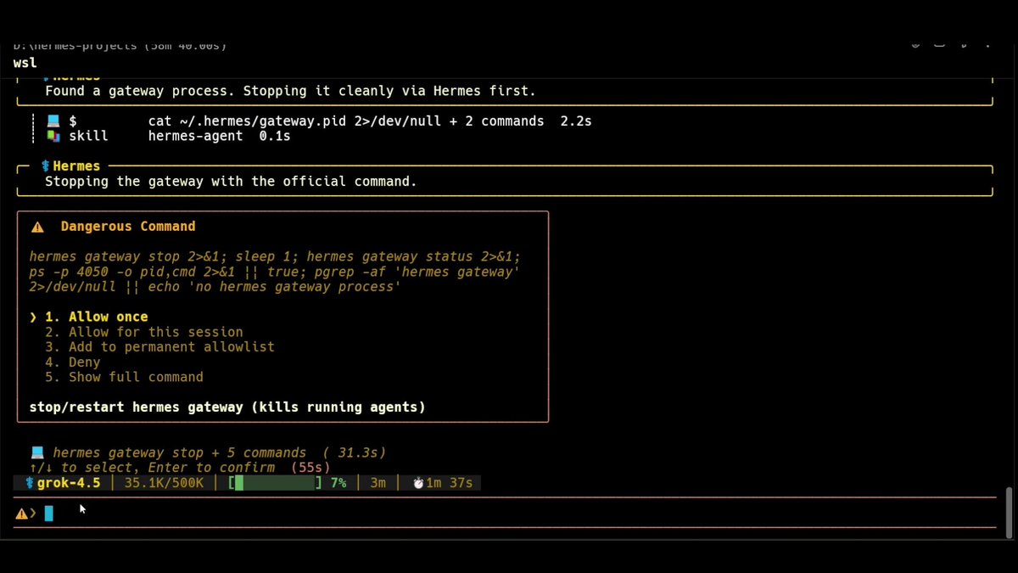Click the context usage progress bar
The height and width of the screenshot is (573, 1018).
point(275,483)
